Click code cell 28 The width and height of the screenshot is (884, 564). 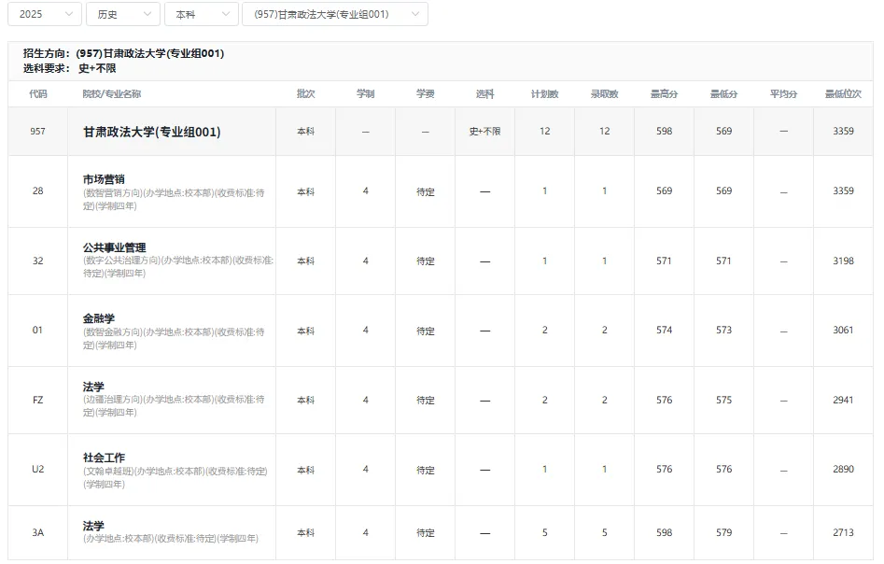click(x=37, y=191)
